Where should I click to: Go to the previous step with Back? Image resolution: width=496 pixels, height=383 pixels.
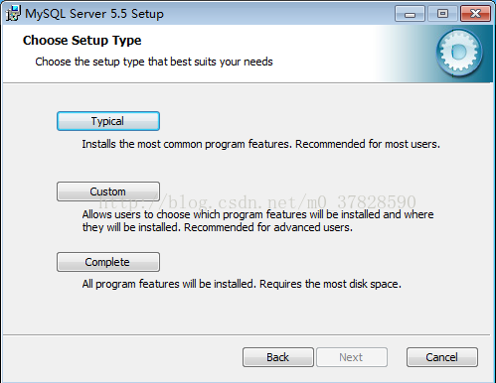[x=278, y=357]
